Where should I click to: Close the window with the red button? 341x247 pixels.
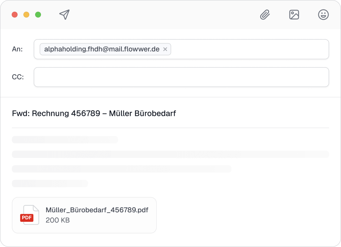(15, 15)
